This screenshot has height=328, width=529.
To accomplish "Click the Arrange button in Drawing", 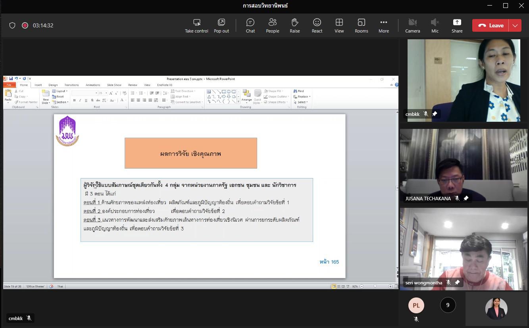I will click(x=246, y=96).
